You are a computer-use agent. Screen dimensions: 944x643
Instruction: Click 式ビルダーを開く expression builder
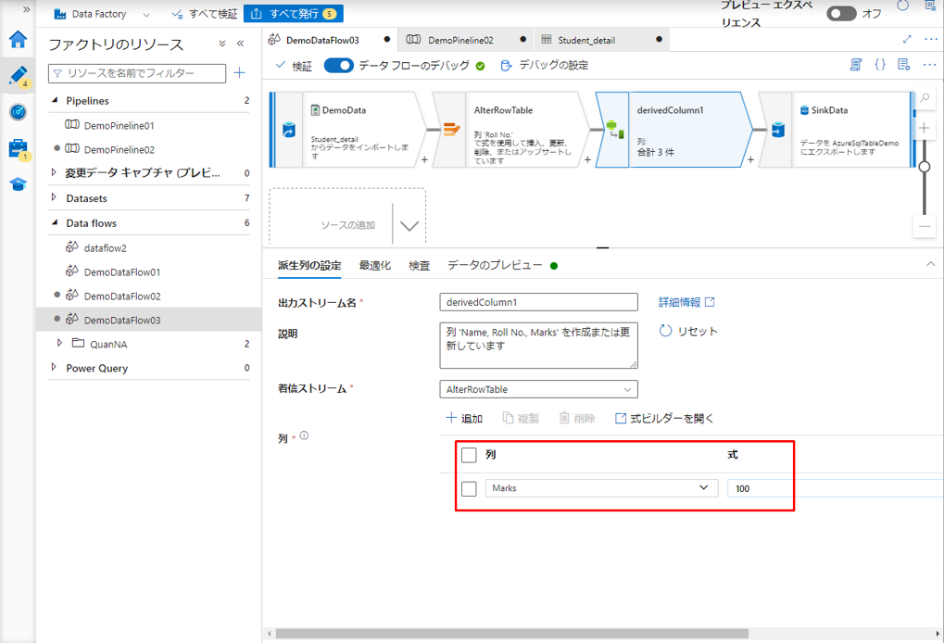click(664, 419)
